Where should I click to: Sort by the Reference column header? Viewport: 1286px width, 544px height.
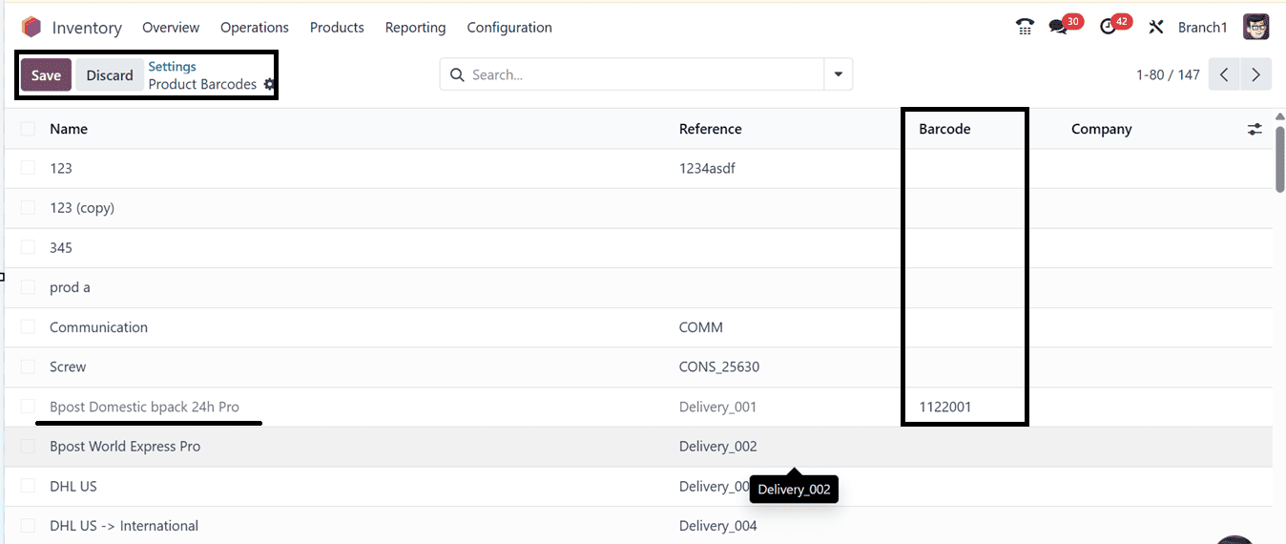click(x=710, y=129)
